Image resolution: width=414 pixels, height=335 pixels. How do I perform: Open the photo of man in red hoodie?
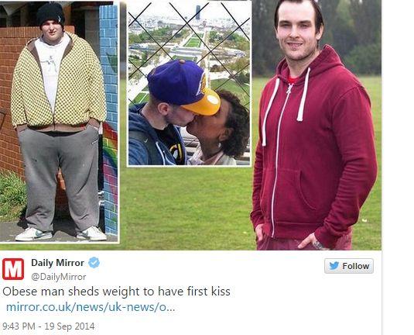pyautogui.click(x=314, y=125)
